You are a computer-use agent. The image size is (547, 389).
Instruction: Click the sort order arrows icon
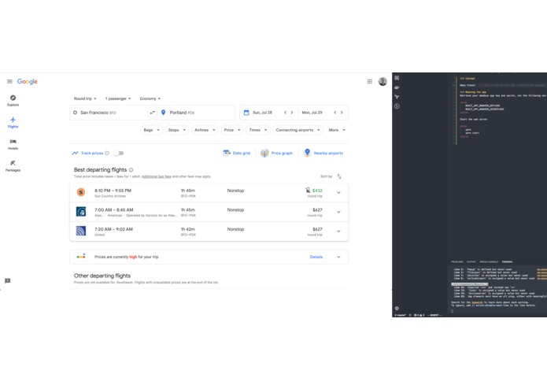339,176
